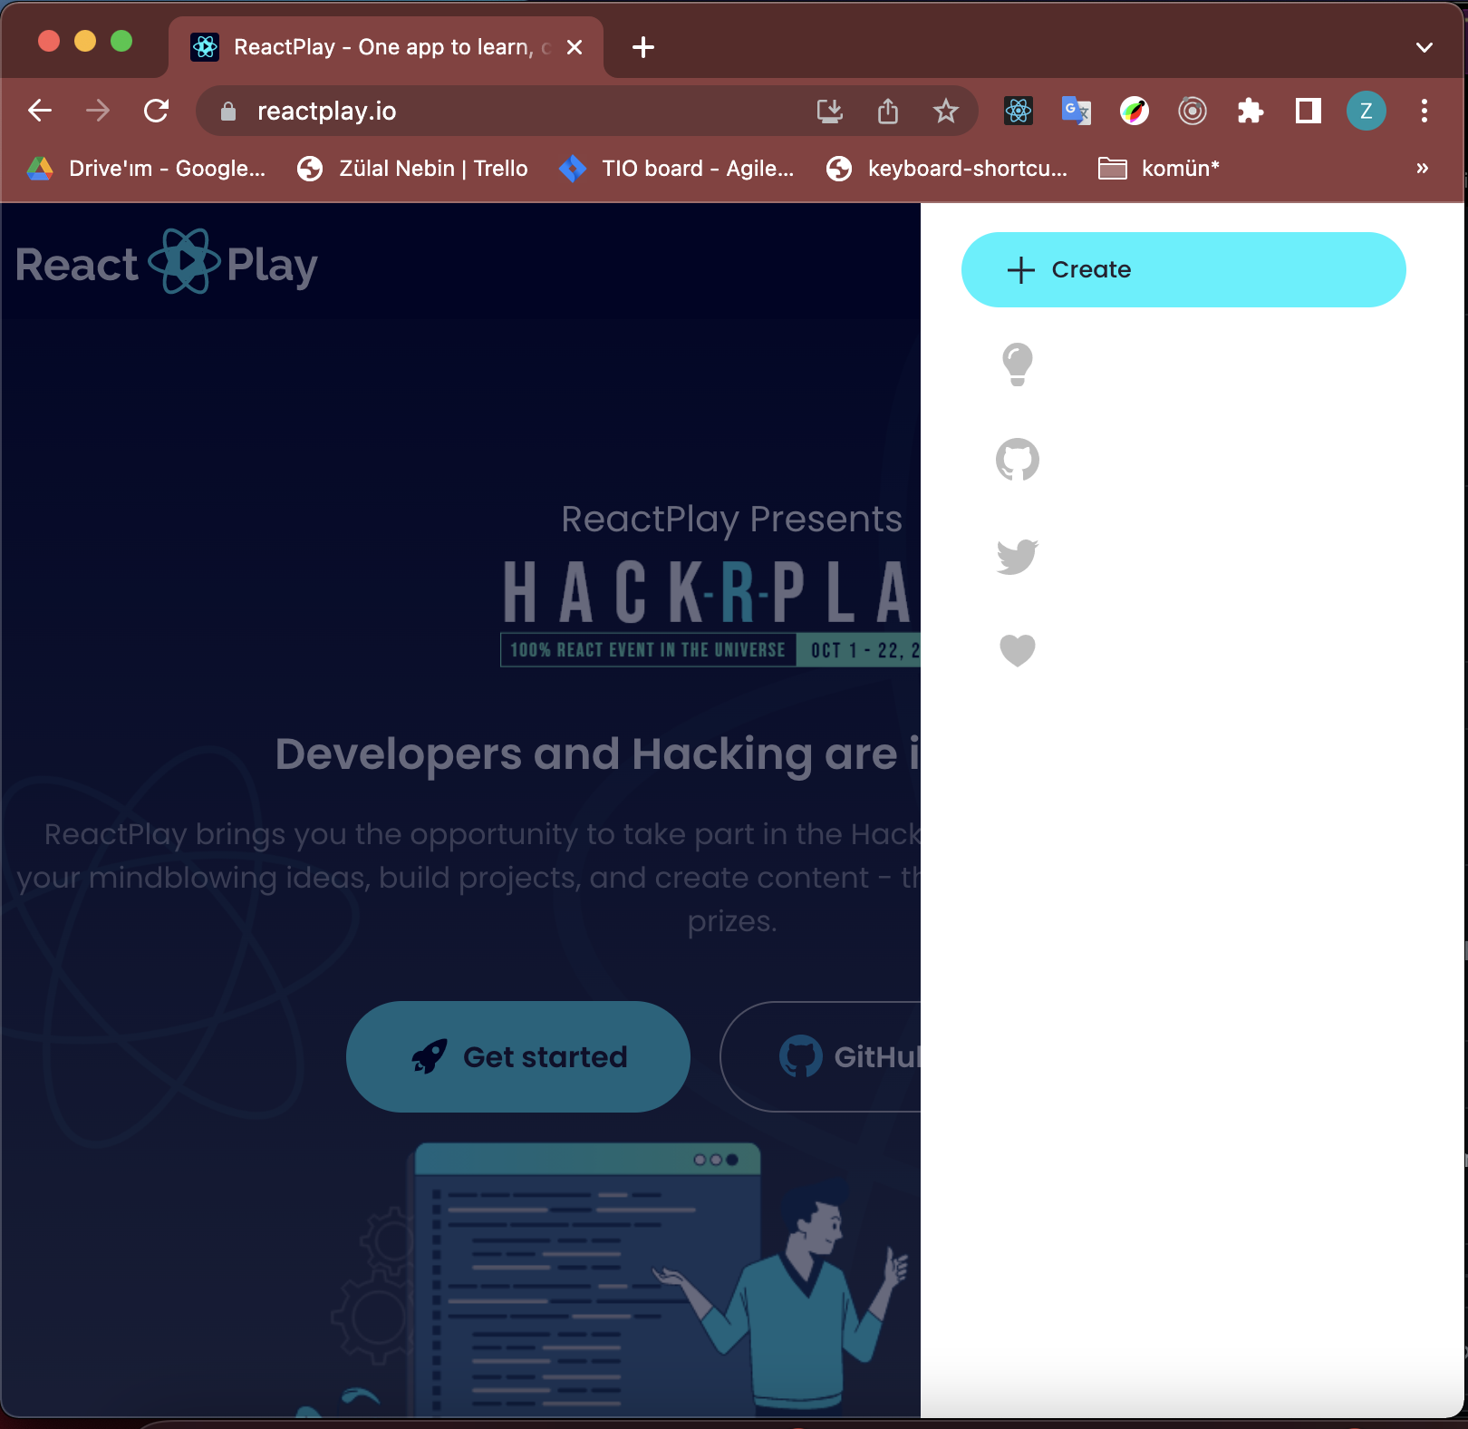1468x1429 pixels.
Task: Click the Twitter bird icon
Action: [1018, 557]
